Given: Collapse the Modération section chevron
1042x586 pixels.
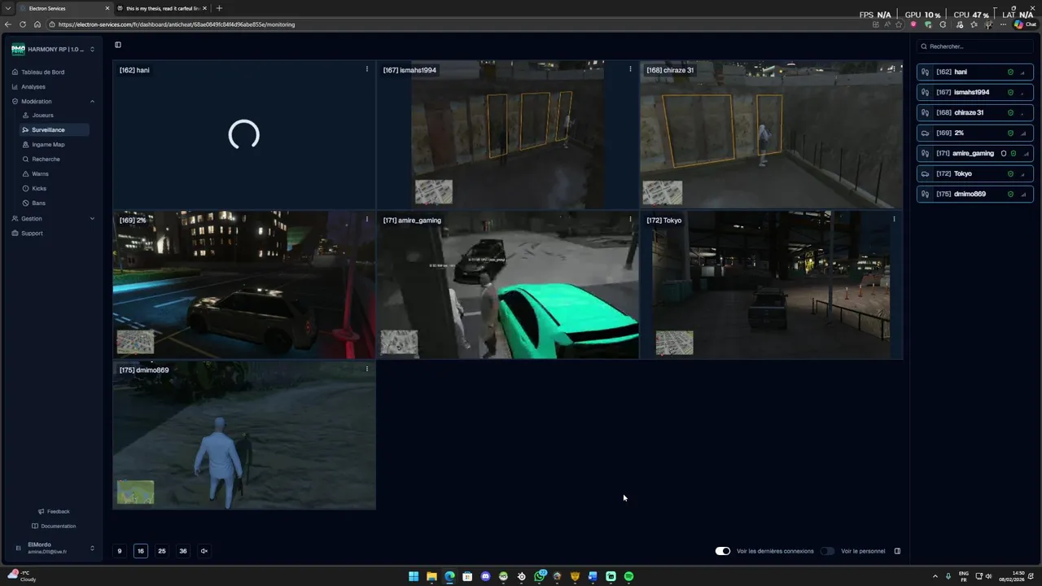Looking at the screenshot, I should (92, 102).
